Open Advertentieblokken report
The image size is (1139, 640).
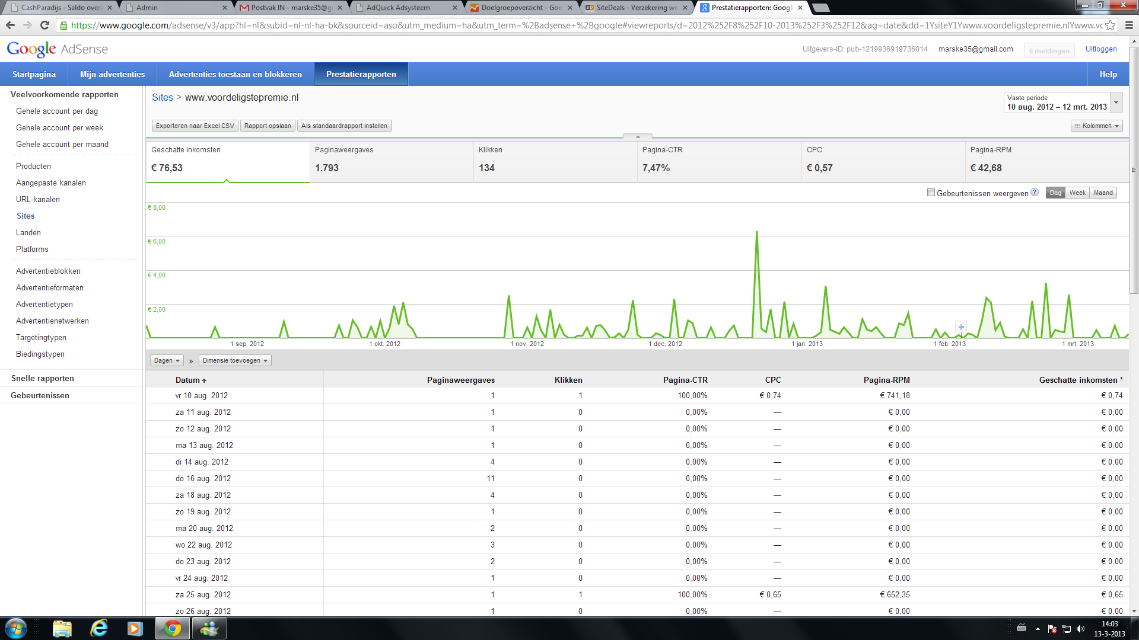[x=48, y=271]
